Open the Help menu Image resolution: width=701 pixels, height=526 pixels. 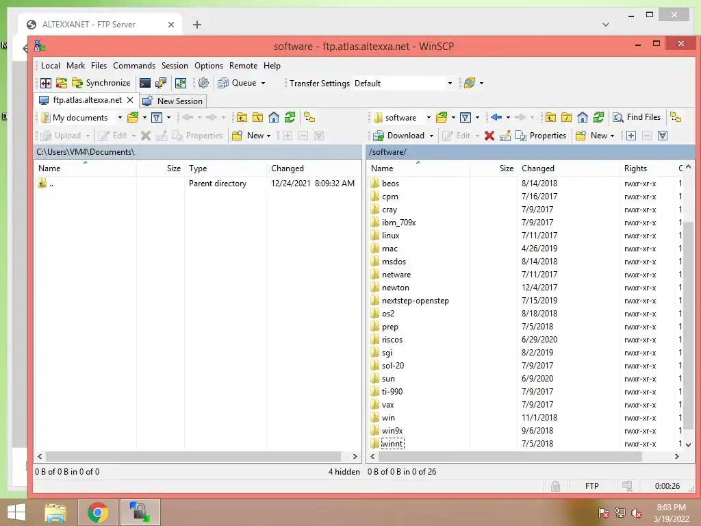tap(272, 66)
